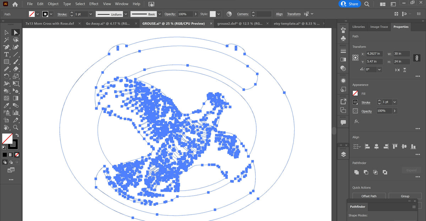Select the Type tool
The image size is (426, 221).
6,55
